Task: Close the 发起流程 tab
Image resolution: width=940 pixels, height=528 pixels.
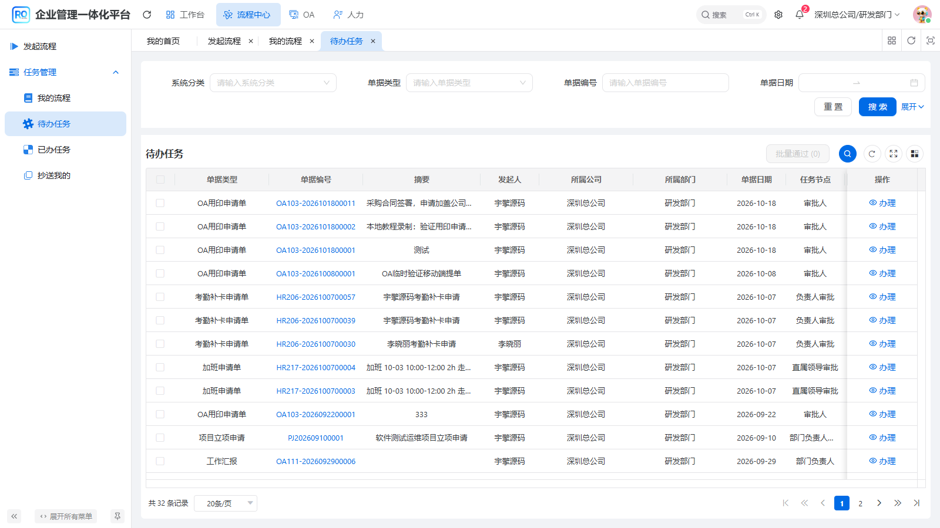Action: coord(251,41)
